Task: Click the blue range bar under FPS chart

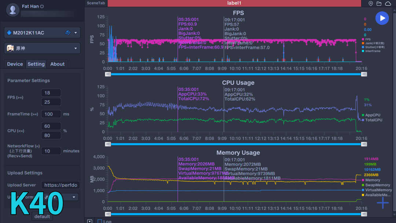Action: [236, 74]
